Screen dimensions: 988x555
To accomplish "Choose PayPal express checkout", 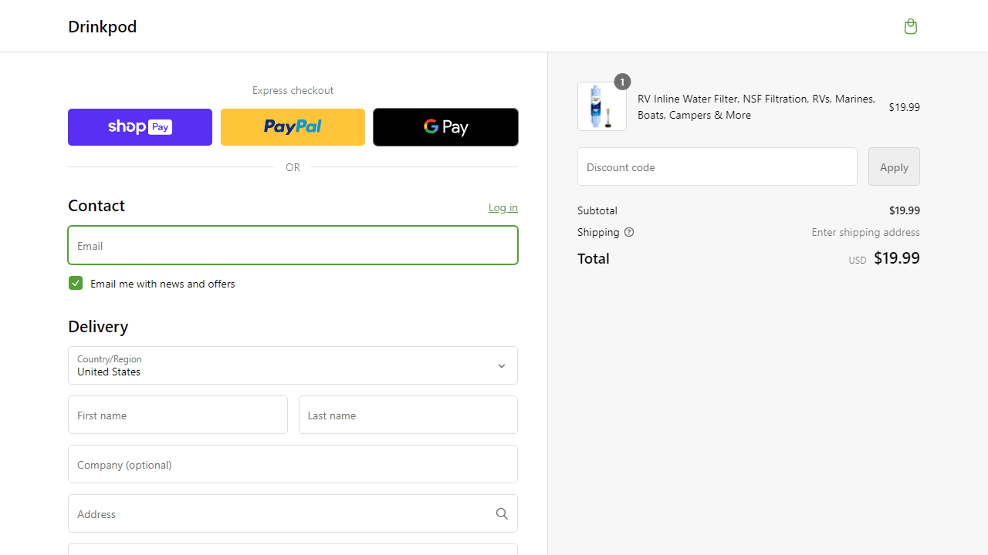I will [293, 127].
